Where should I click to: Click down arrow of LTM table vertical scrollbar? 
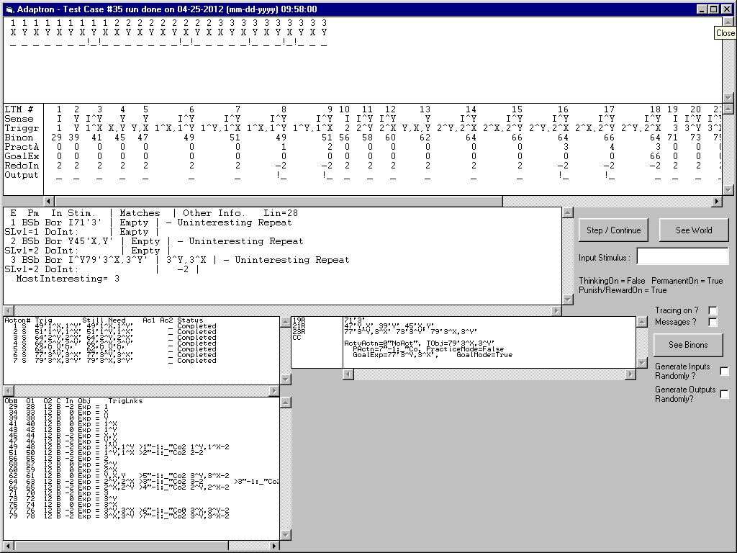728,190
